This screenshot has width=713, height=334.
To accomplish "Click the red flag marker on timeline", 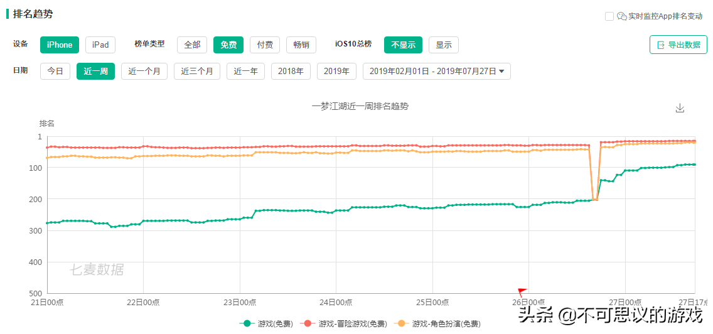I will pyautogui.click(x=522, y=292).
